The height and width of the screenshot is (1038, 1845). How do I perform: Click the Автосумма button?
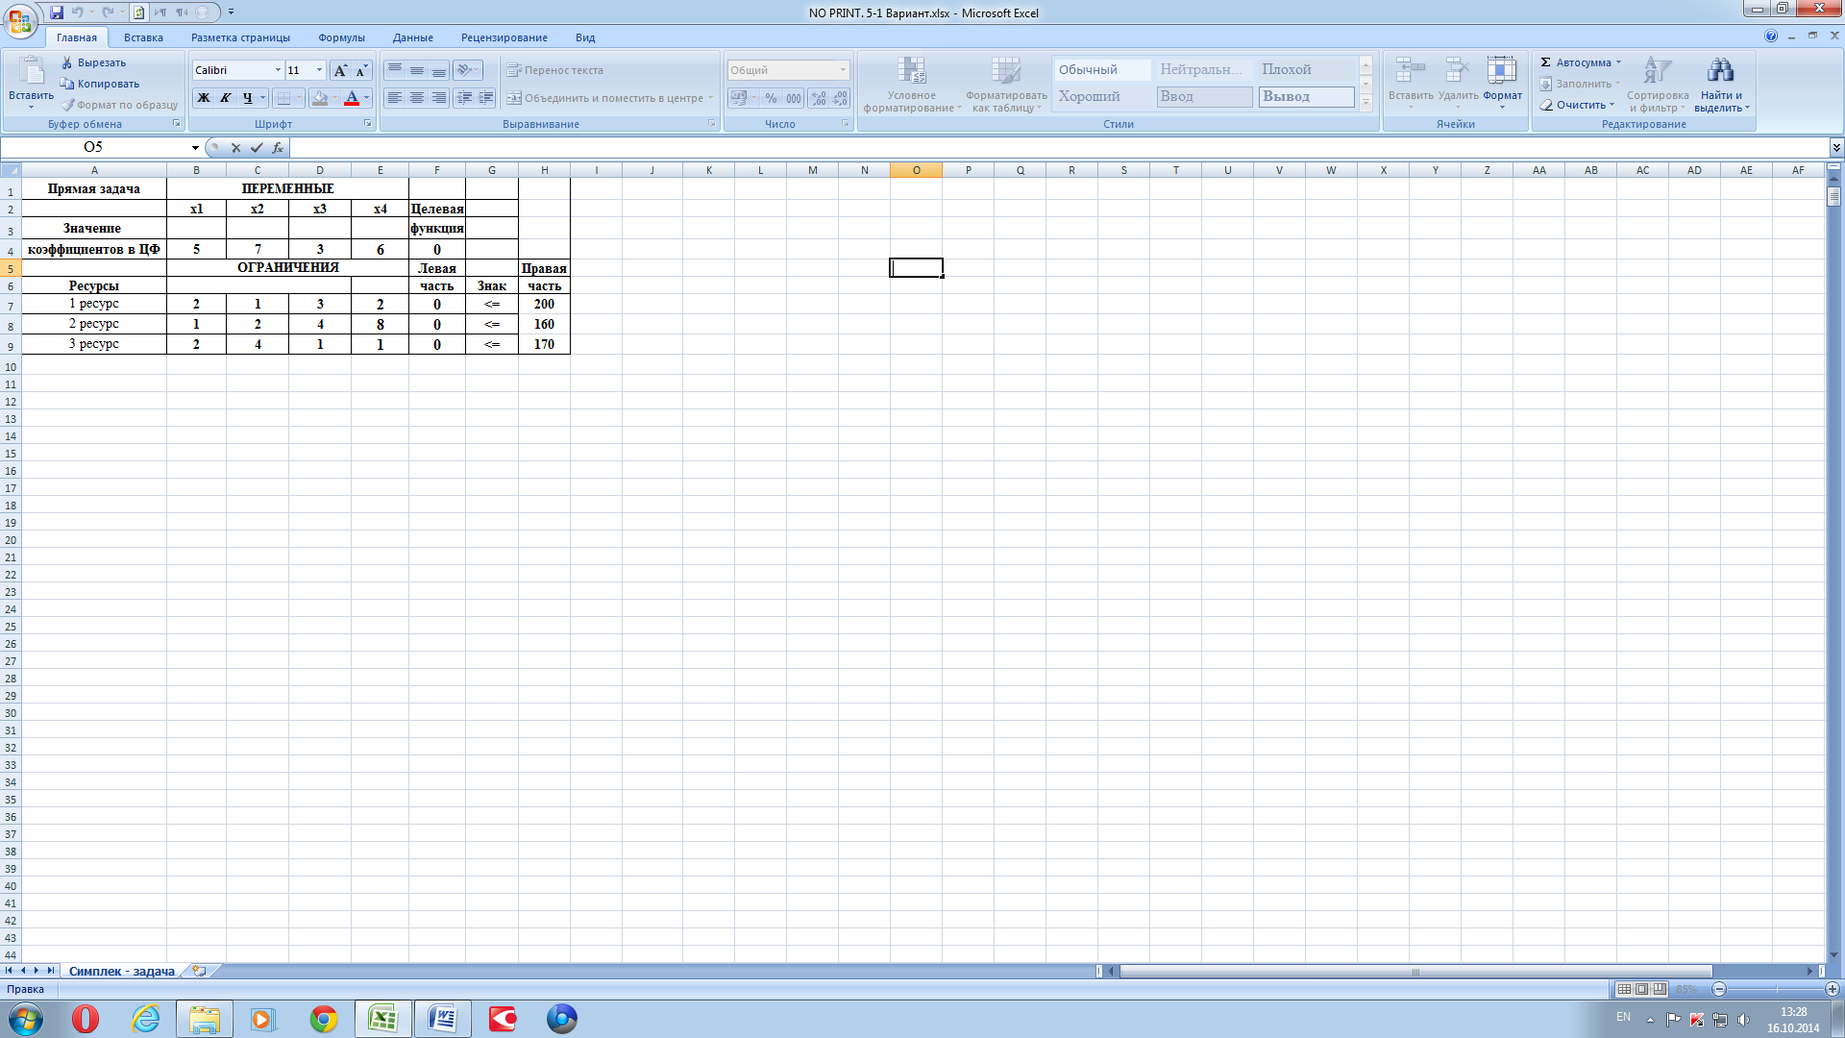click(1582, 62)
